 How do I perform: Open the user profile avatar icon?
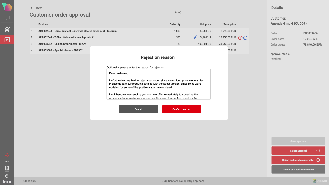point(7,169)
